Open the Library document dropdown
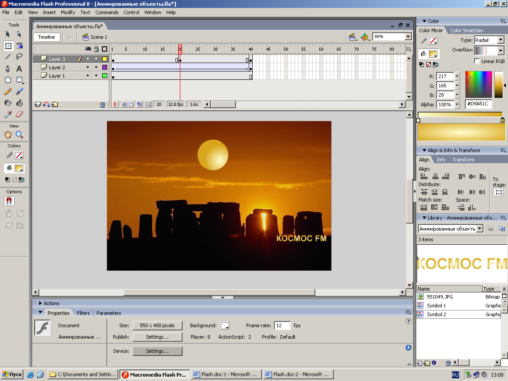 coord(480,229)
